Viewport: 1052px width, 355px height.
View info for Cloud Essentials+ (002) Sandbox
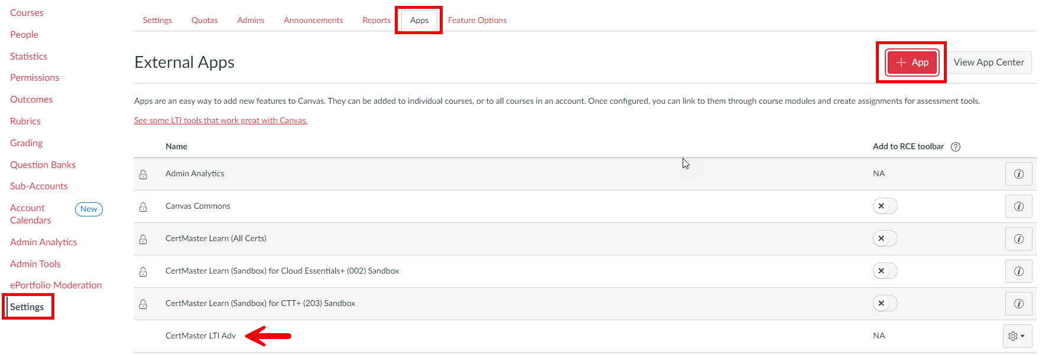click(1019, 271)
